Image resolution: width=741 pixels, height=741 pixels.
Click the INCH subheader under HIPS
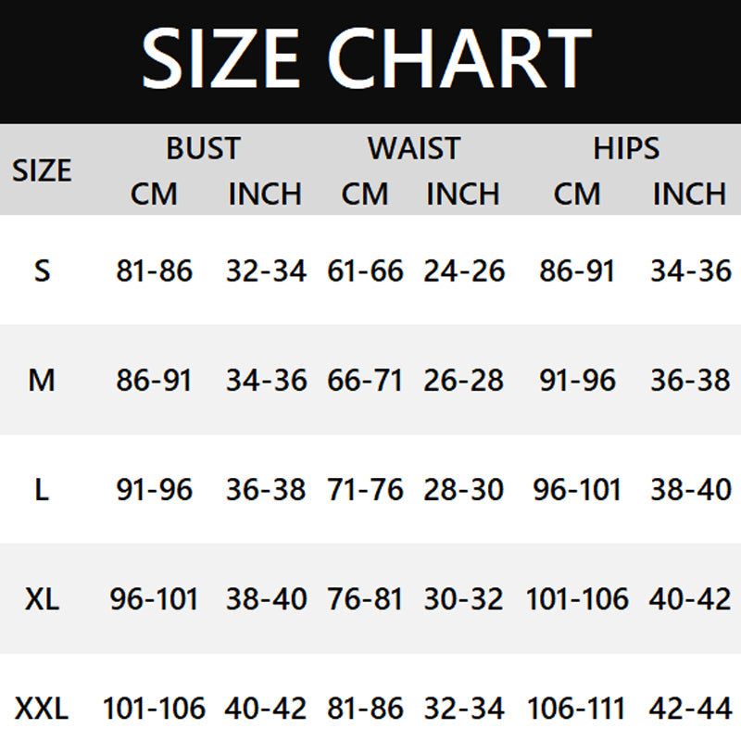pyautogui.click(x=689, y=194)
